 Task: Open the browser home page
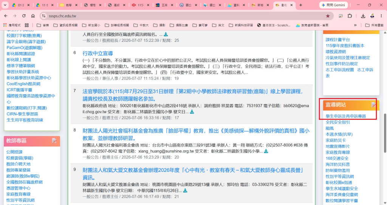pos(33,16)
